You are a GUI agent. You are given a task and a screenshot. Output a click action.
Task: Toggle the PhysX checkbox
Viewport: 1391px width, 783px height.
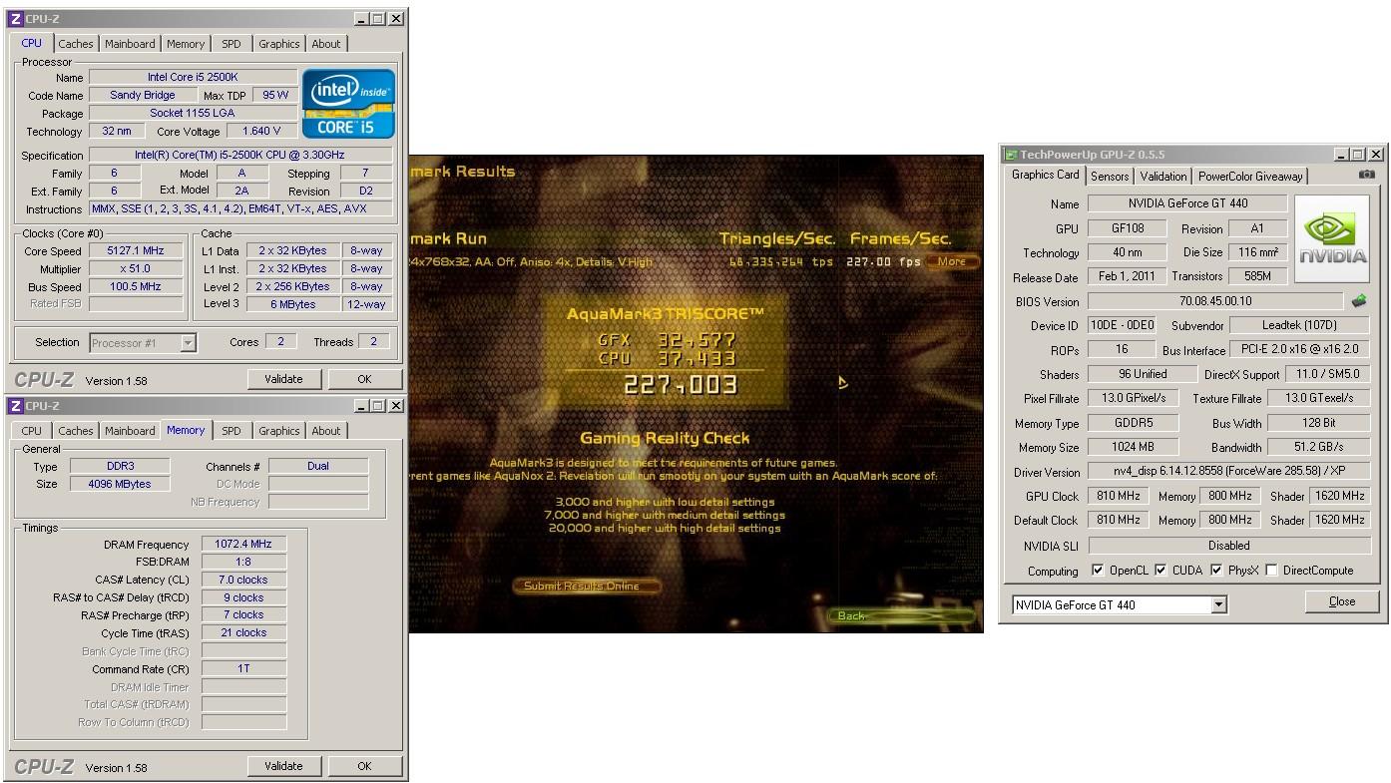coord(1216,571)
